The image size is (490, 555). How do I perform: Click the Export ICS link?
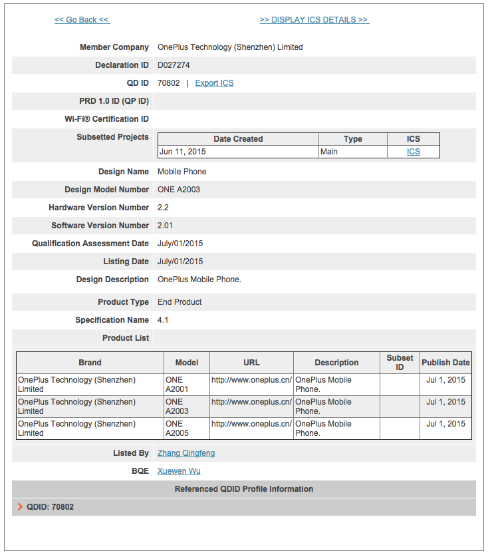214,83
